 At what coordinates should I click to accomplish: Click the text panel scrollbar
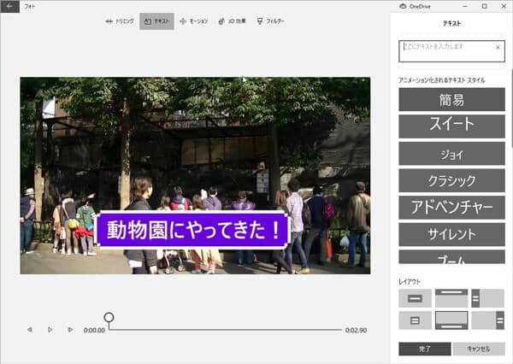point(511,108)
